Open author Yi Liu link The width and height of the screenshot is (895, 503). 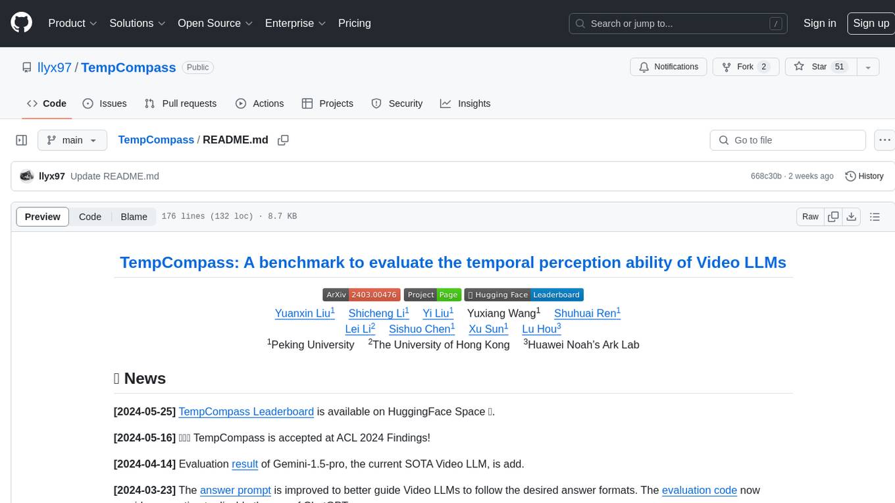click(x=438, y=313)
